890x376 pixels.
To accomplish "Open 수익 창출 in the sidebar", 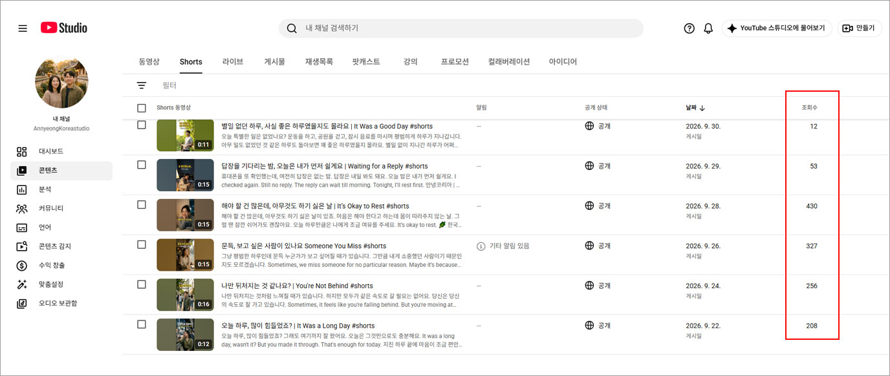I will click(61, 266).
